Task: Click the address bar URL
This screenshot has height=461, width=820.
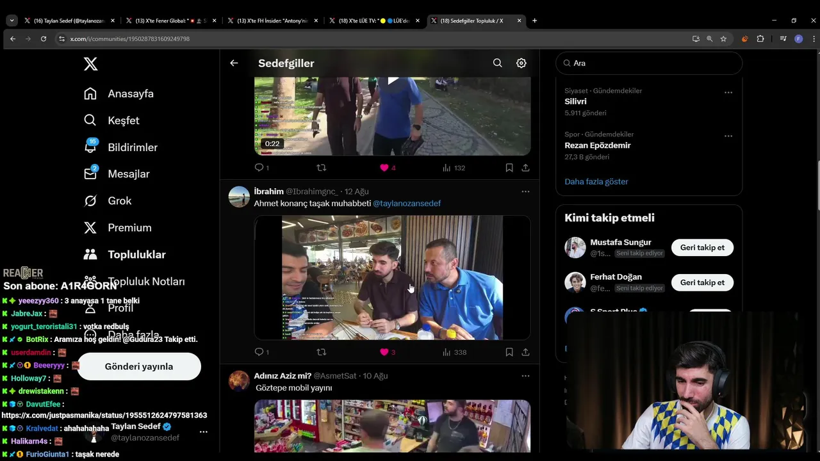Action: tap(130, 39)
